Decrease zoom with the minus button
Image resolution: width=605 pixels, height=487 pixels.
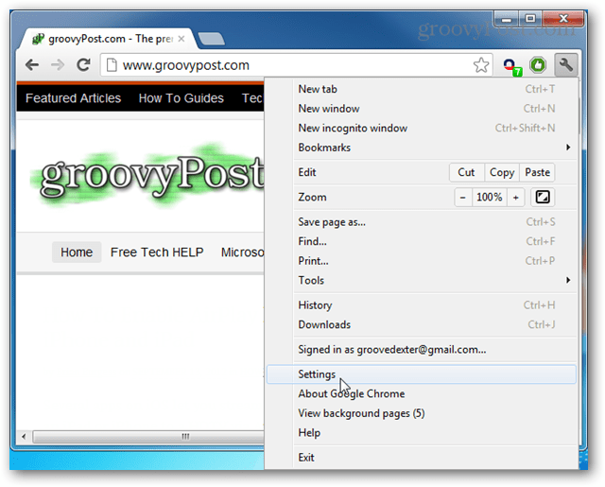[x=462, y=198]
